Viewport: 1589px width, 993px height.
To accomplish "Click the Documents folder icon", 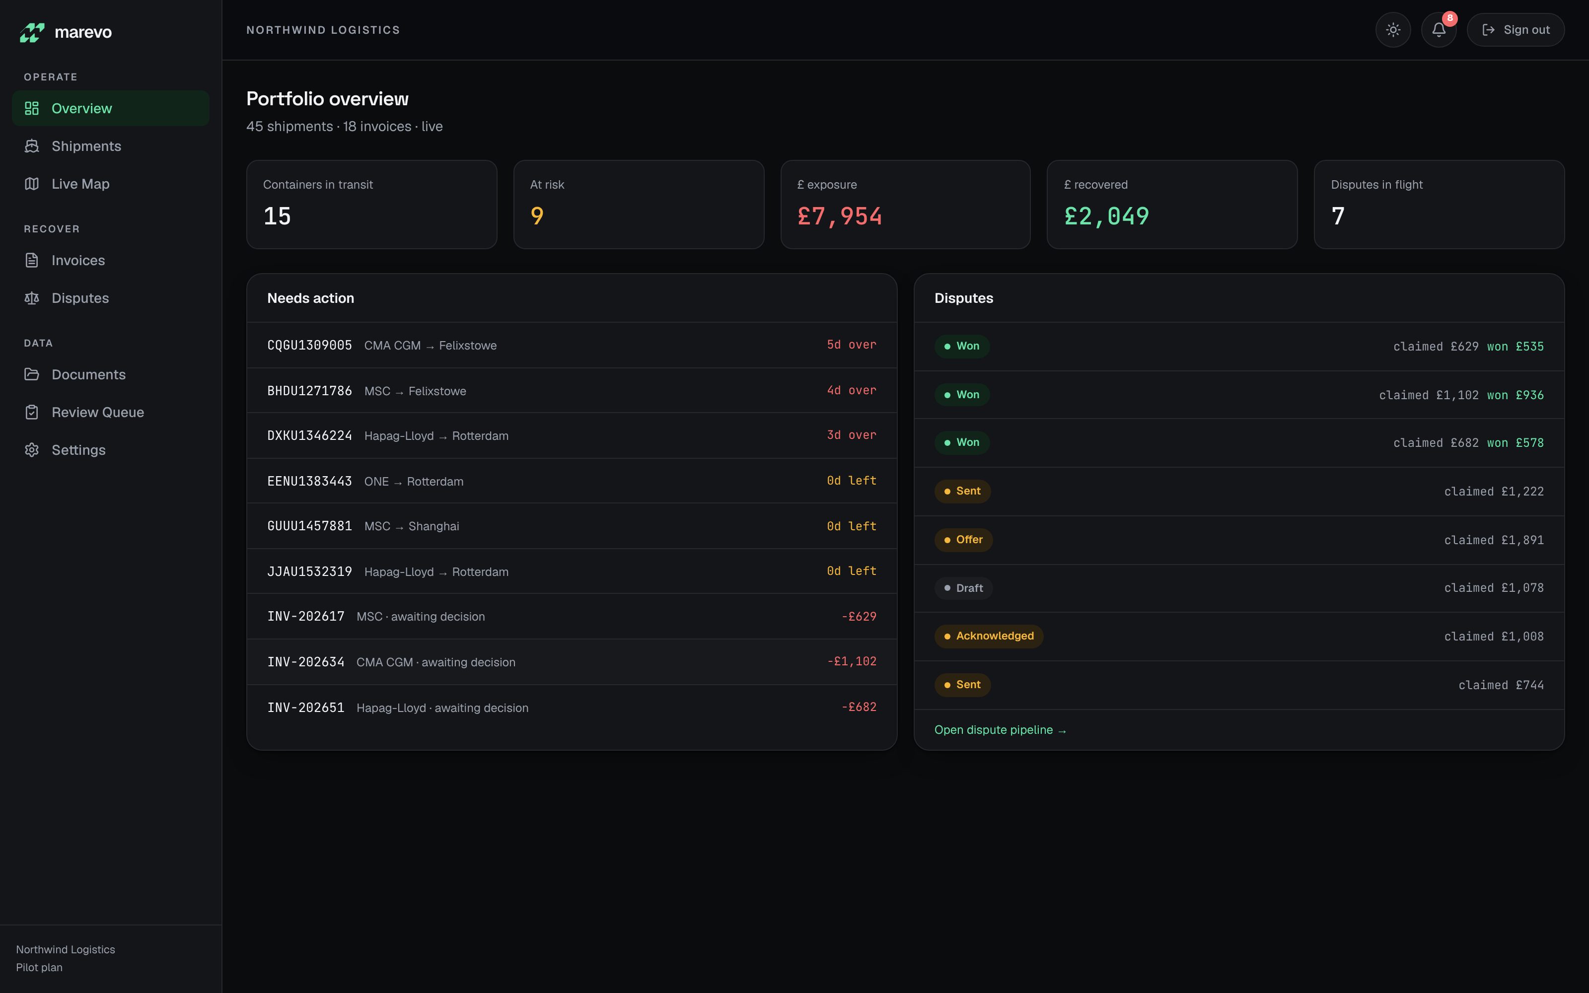I will coord(31,374).
